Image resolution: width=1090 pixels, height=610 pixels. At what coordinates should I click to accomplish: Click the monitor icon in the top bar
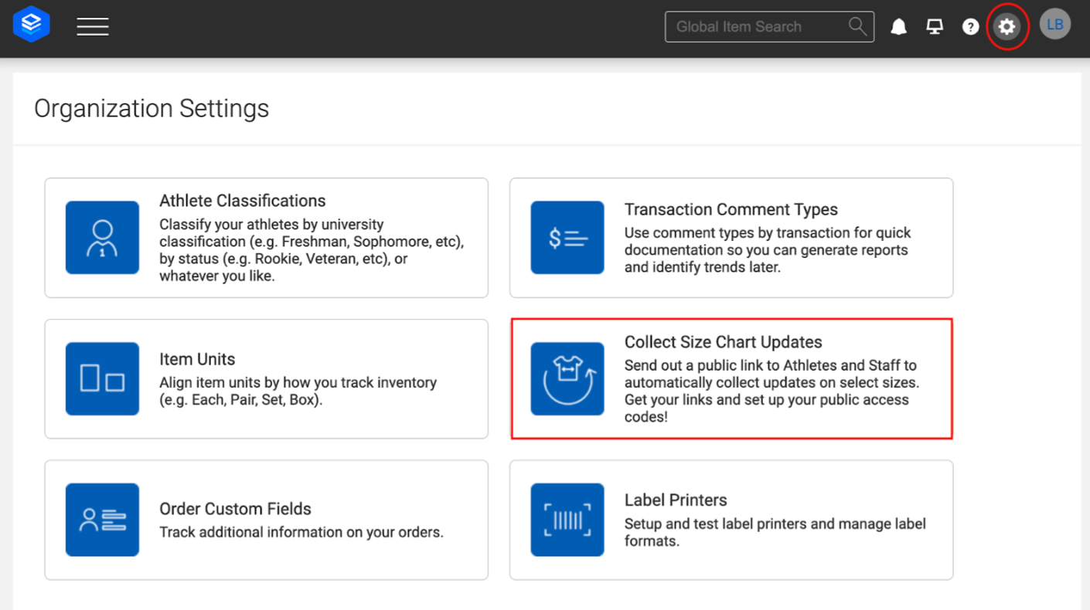[935, 27]
